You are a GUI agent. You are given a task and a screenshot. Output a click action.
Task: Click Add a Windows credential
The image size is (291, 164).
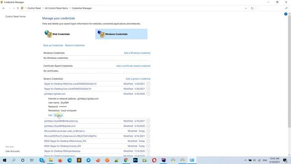tap(137, 53)
